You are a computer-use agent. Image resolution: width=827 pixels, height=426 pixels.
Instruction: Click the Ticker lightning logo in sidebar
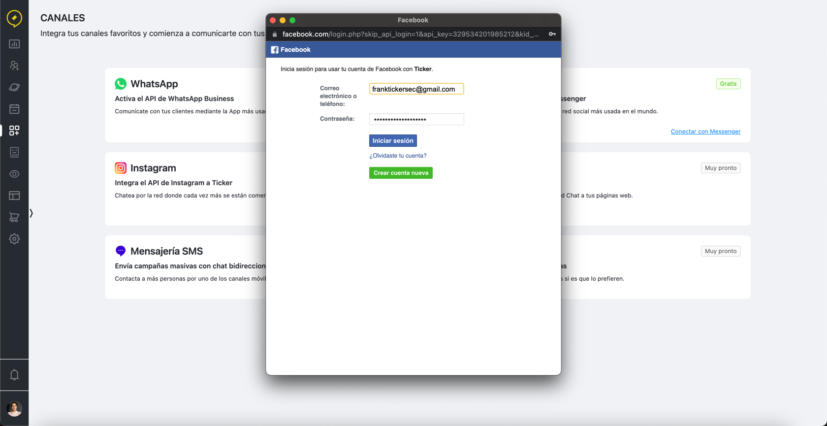click(14, 18)
